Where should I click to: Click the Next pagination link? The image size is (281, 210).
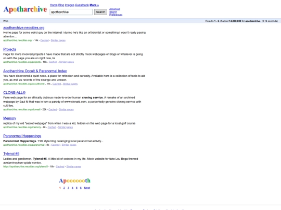click(87, 188)
